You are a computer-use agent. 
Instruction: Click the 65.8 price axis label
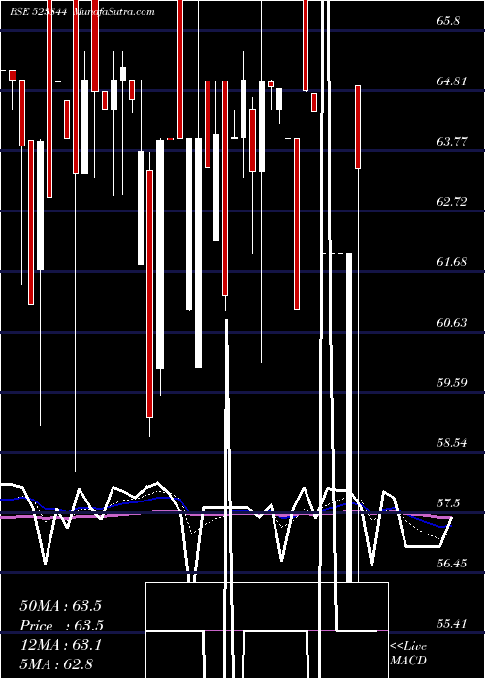(448, 21)
